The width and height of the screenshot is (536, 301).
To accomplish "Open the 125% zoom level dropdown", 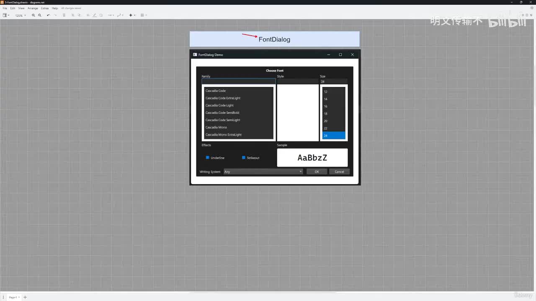I will tap(21, 15).
